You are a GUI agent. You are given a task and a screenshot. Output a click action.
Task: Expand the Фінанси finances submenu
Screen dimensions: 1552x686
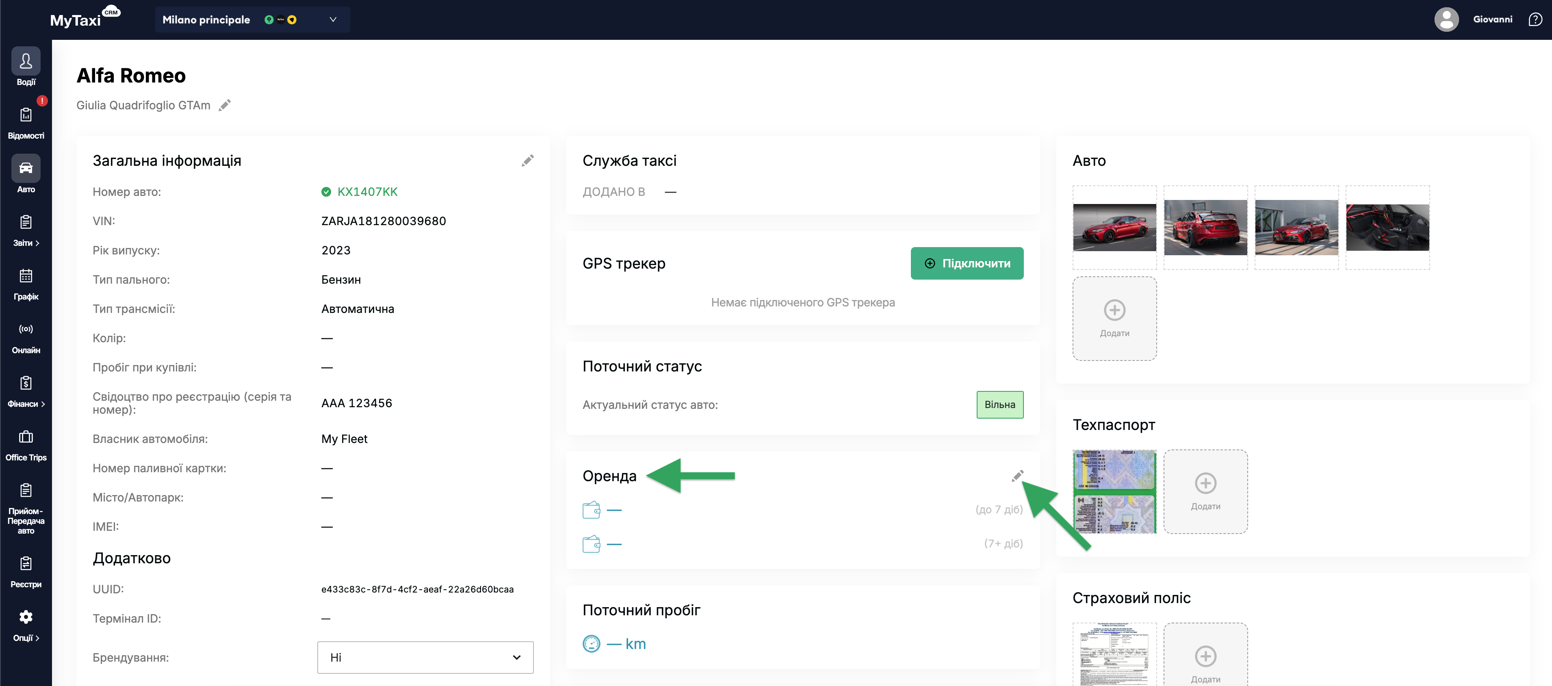tap(26, 404)
